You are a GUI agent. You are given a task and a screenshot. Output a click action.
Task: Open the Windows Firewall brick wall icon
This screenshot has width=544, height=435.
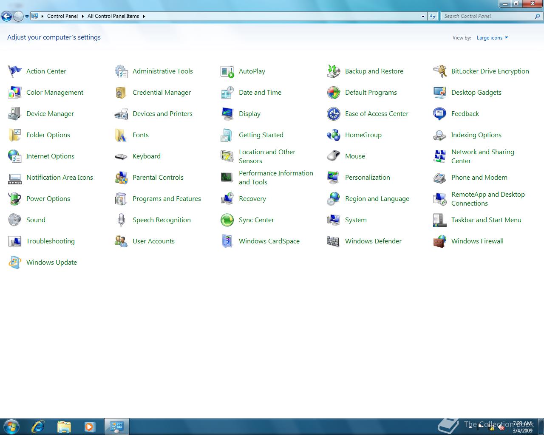click(x=440, y=241)
